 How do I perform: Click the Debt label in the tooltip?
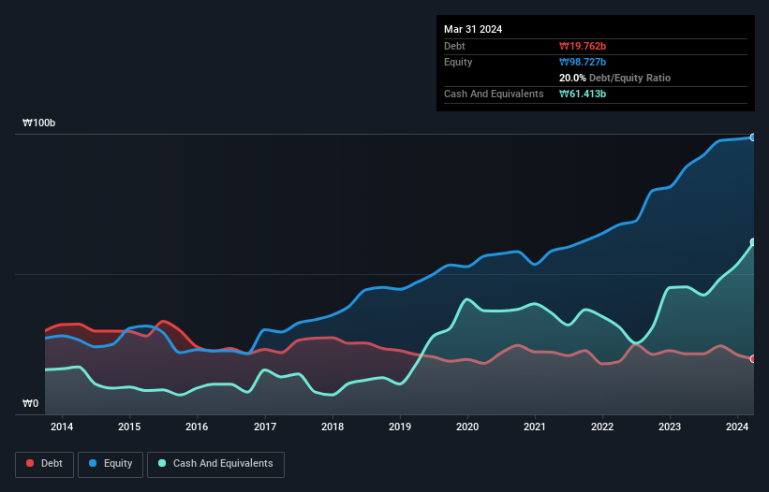click(454, 46)
